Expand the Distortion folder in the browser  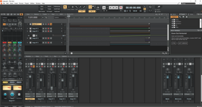pos(172,22)
